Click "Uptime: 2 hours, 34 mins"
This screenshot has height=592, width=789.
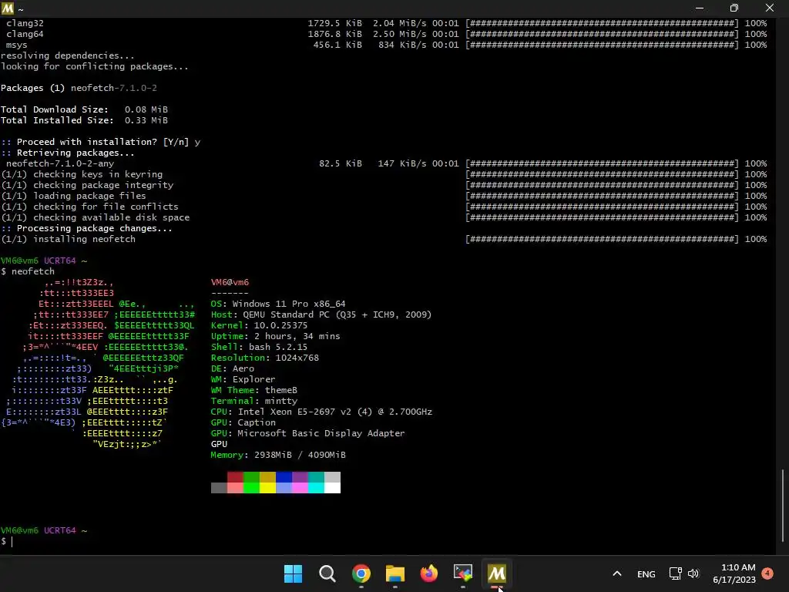coord(275,336)
